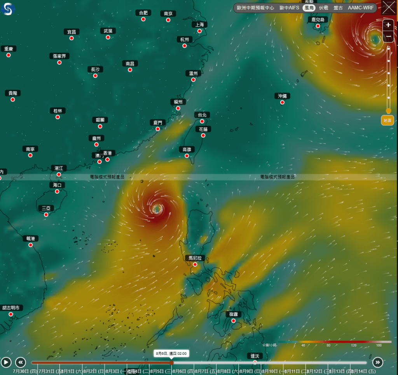Click the 武漢 city red marker
Image resolution: width=398 pixels, height=375 pixels.
[108, 37]
